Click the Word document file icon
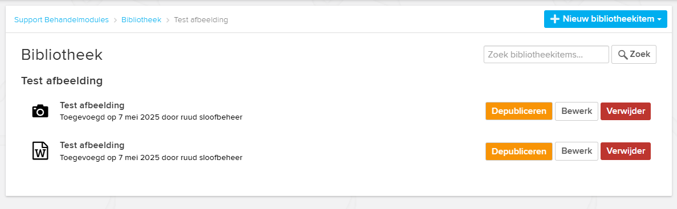Viewport: 677px width, 209px height. (x=40, y=151)
